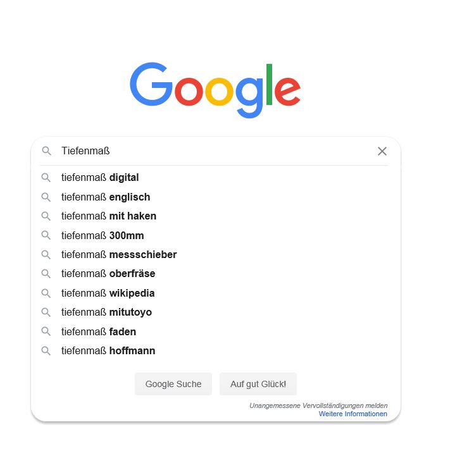Choose the tiefenmaß wikipedia suggestion
This screenshot has width=462, height=451.
[x=215, y=293]
